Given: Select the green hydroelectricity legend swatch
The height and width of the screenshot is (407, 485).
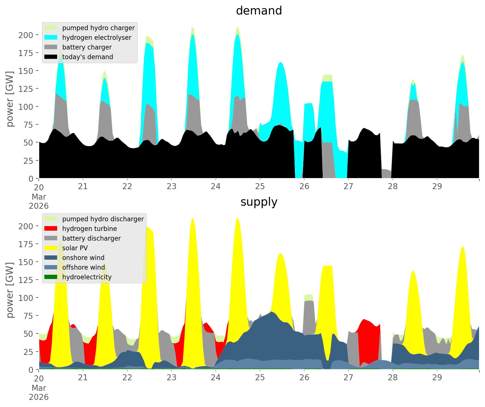Looking at the screenshot, I should coord(51,277).
